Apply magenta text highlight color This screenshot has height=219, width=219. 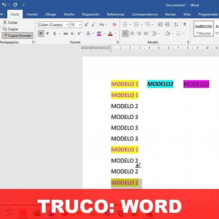[99, 33]
